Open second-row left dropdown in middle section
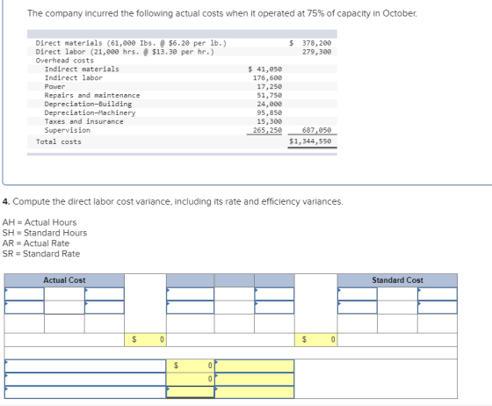Image resolution: width=492 pixels, height=406 pixels. tap(190, 308)
